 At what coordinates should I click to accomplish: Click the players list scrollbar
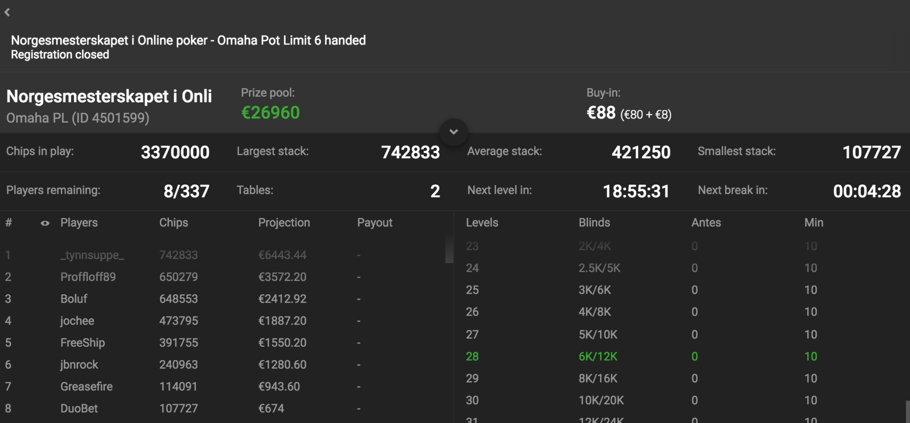coord(449,250)
